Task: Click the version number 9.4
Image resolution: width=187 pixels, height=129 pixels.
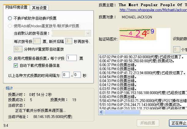Action: [x=6, y=126]
